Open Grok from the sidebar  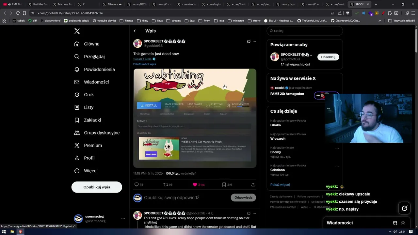coord(84,95)
